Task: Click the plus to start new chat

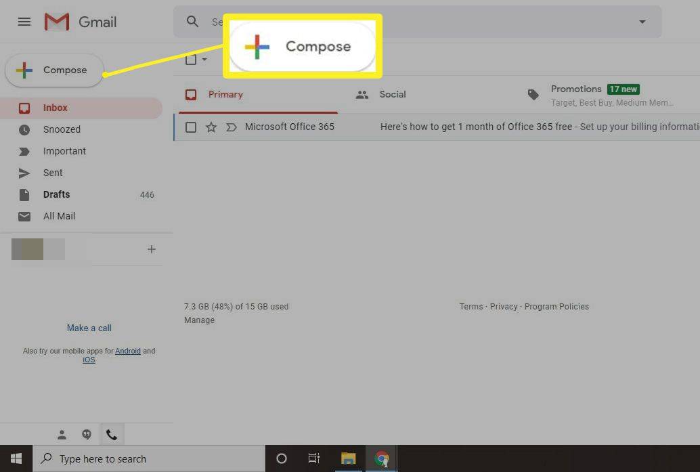Action: coord(152,249)
